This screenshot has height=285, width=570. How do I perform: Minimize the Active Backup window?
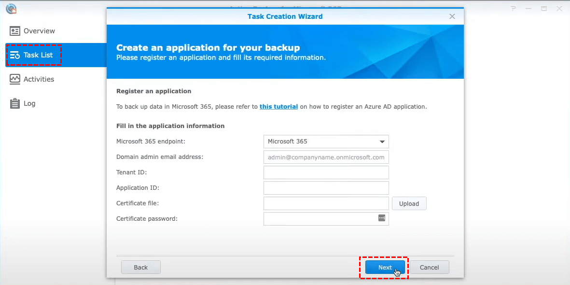pyautogui.click(x=528, y=9)
